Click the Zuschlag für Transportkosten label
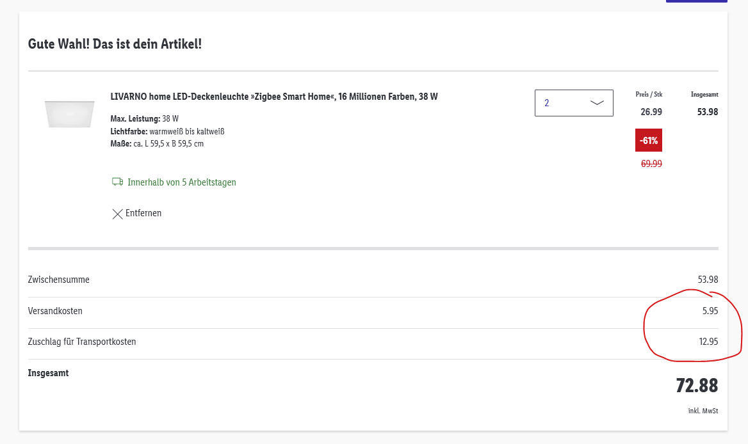 point(81,342)
